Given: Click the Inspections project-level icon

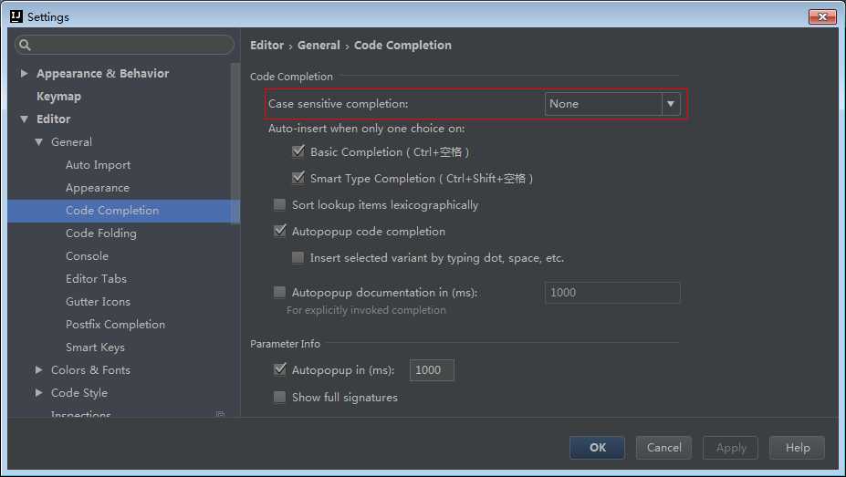Looking at the screenshot, I should coord(220,414).
